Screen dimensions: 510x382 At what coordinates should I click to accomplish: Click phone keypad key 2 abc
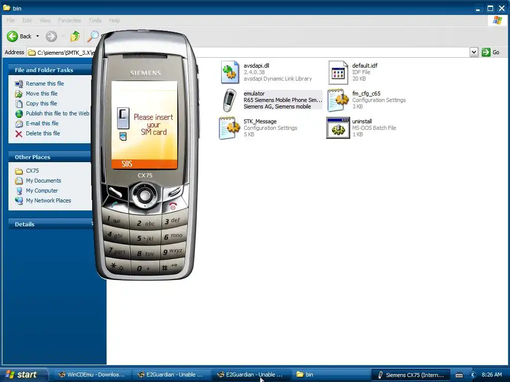[x=145, y=223]
